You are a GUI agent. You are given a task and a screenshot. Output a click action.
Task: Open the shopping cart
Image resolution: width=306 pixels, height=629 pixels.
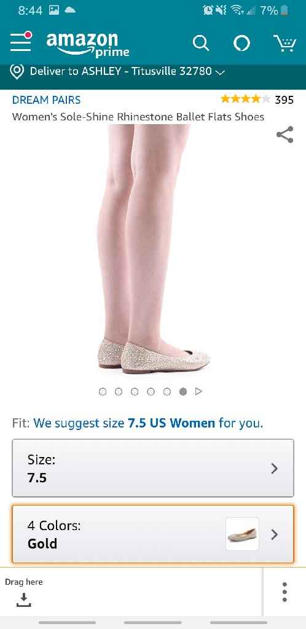point(284,43)
